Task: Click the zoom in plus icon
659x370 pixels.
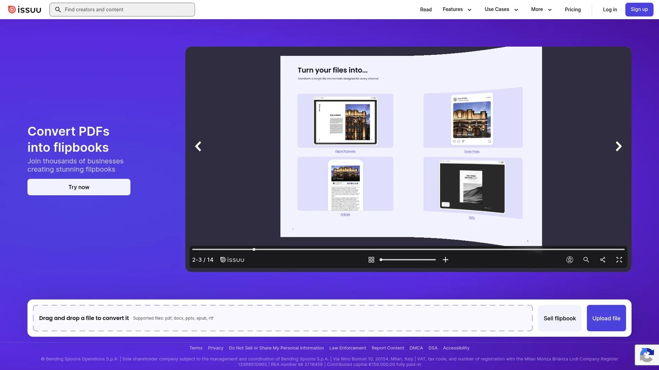Action: pos(445,260)
